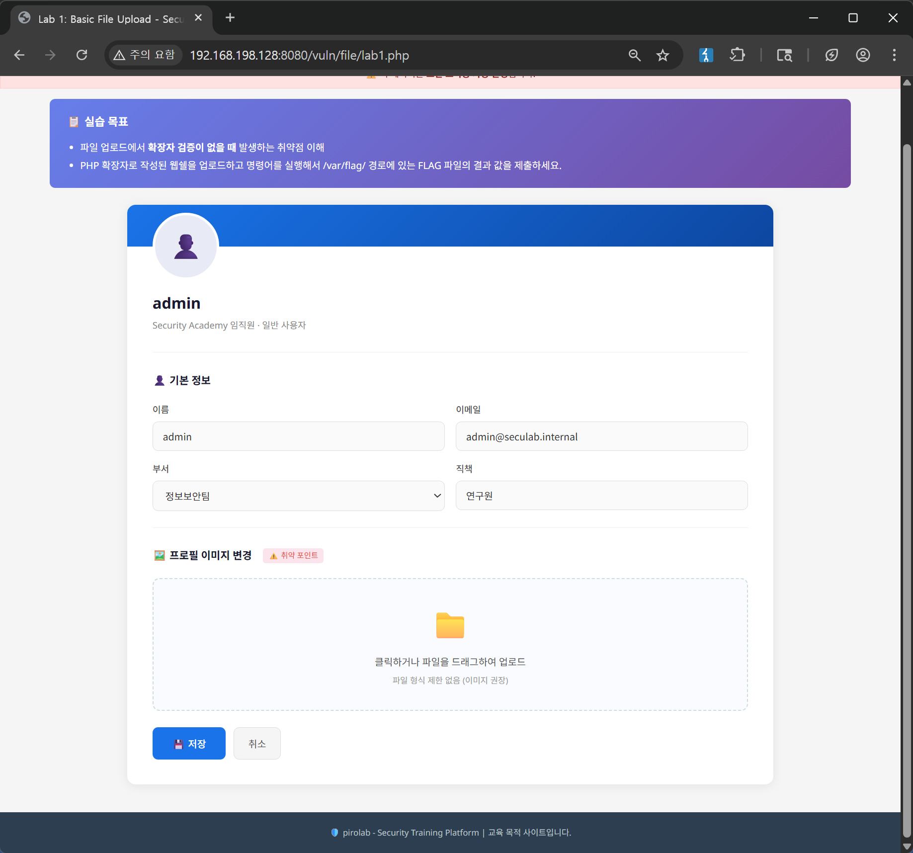Click the 이메일 email input field

pyautogui.click(x=601, y=436)
